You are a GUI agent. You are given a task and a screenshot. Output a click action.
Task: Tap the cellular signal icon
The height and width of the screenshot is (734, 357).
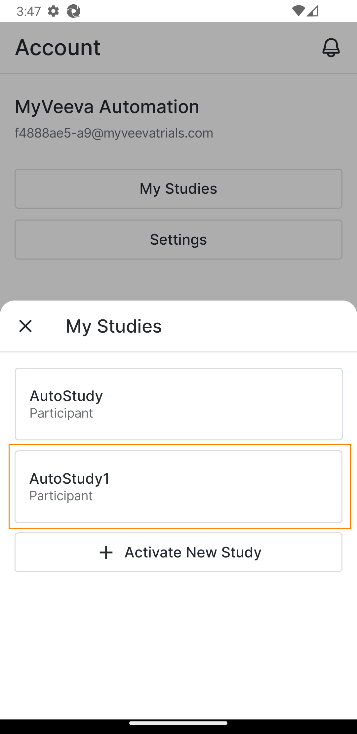click(x=312, y=11)
